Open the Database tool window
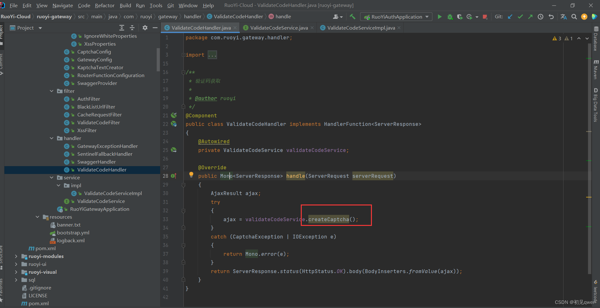This screenshot has height=308, width=600. point(596,38)
